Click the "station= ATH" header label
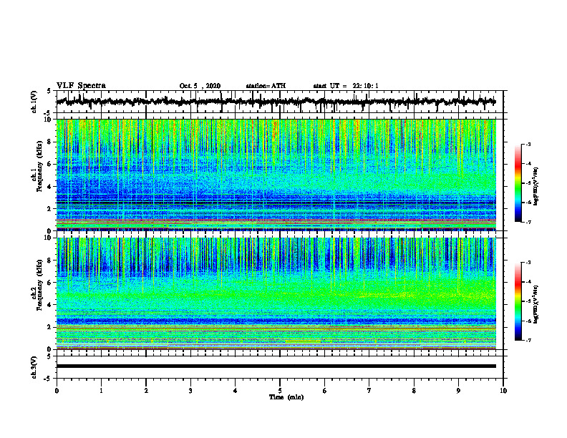The width and height of the screenshot is (567, 438). [x=266, y=86]
